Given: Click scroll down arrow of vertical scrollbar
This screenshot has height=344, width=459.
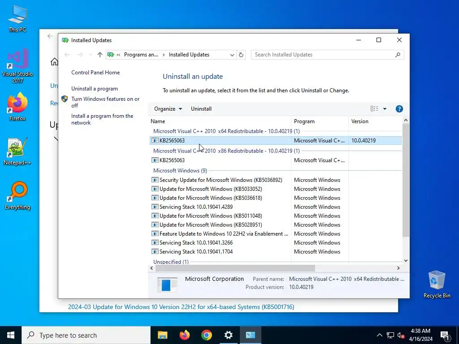Looking at the screenshot, I should coord(406,261).
